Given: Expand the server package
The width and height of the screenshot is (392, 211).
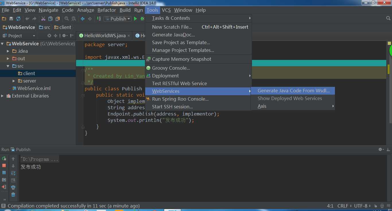Looking at the screenshot, I should (13, 81).
